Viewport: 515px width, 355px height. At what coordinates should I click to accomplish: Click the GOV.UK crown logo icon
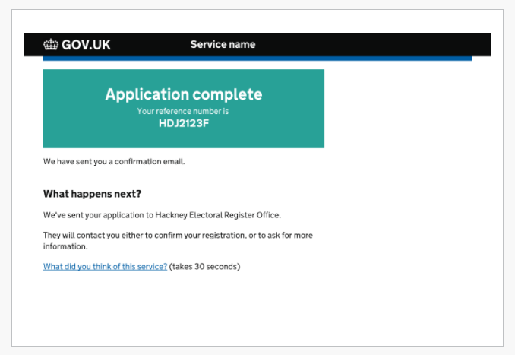coord(51,44)
